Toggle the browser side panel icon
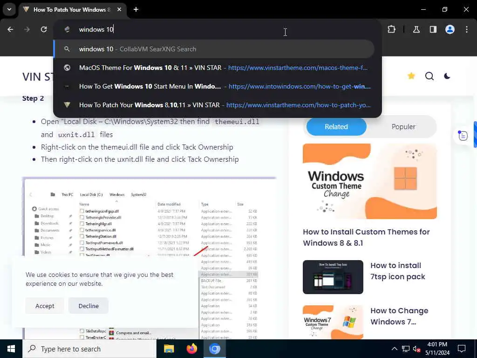This screenshot has height=358, width=477. (433, 29)
